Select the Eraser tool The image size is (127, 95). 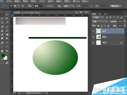pyautogui.click(x=2, y=35)
